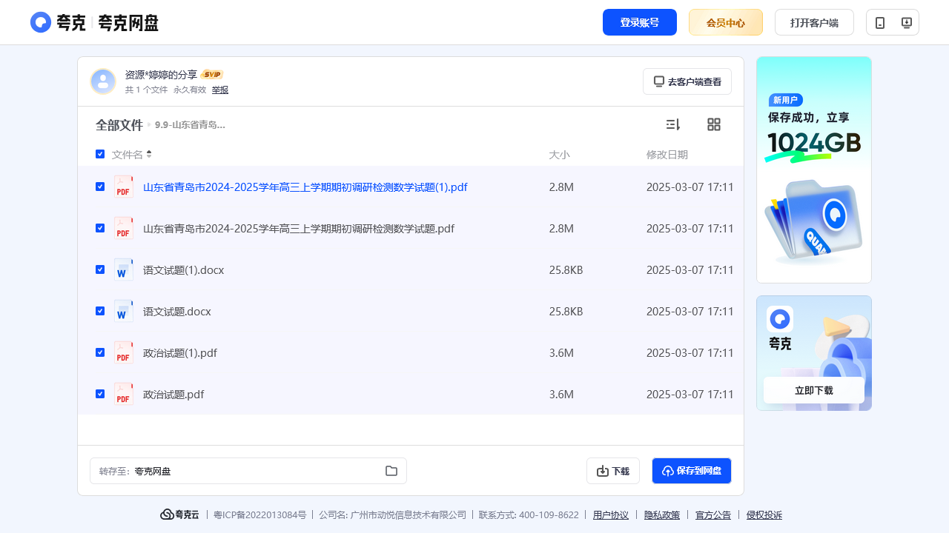Click the 3.6M size of 政治试题.pdf
This screenshot has height=533, width=949.
coord(561,395)
